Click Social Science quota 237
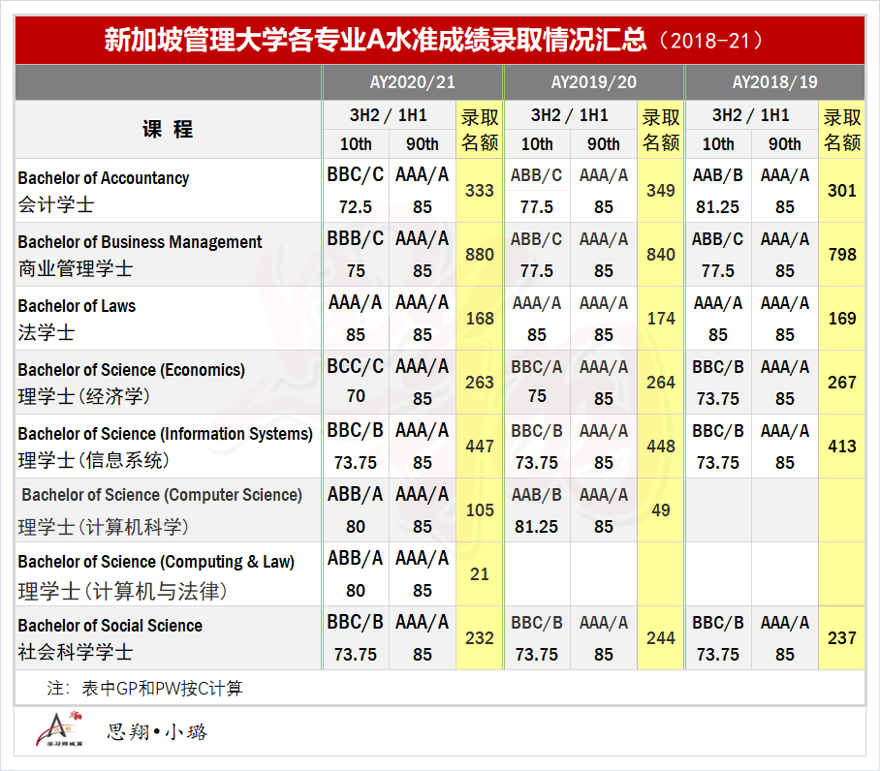This screenshot has width=880, height=771. point(842,638)
